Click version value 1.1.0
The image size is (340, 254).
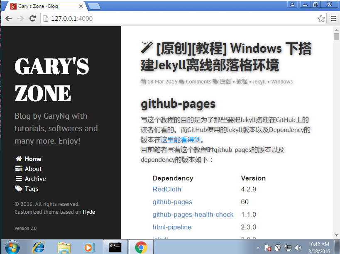[249, 215]
